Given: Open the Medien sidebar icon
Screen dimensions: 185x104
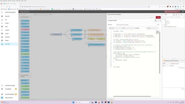Looking at the screenshot, I should coord(2,40).
